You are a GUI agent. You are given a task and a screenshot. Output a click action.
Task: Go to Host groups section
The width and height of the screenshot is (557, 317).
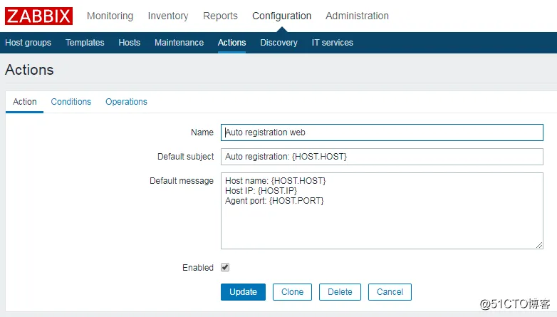click(28, 43)
